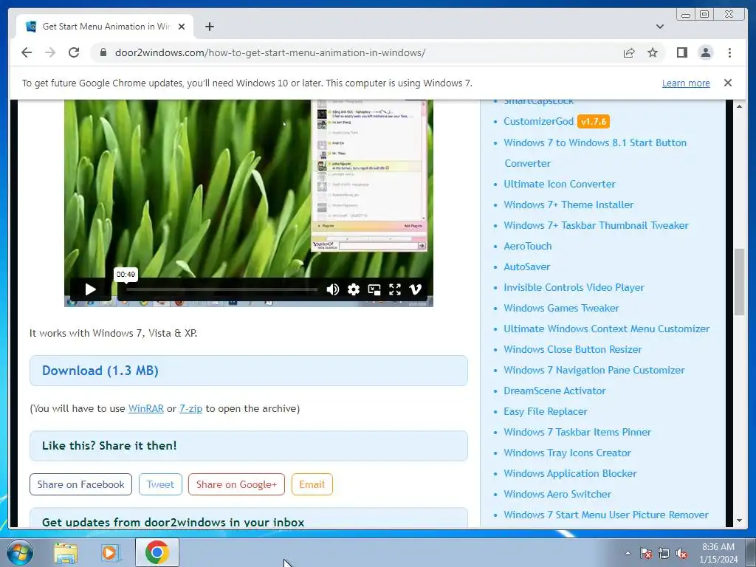This screenshot has height=567, width=756.
Task: Bookmark this page with the star
Action: coord(653,52)
